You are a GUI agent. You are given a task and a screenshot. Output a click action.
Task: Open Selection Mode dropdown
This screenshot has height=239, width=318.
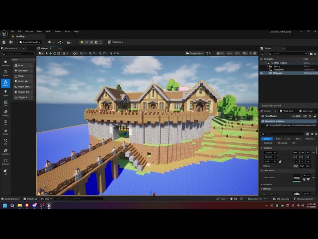(30, 42)
